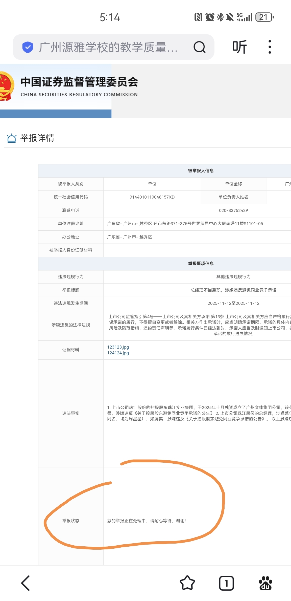Image resolution: width=291 pixels, height=601 pixels.
Task: Tap the 办公地址 label cell
Action: (x=71, y=237)
